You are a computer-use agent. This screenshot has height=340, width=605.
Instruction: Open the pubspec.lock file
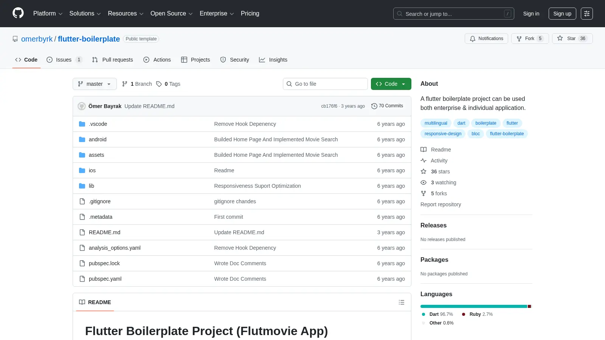point(104,263)
